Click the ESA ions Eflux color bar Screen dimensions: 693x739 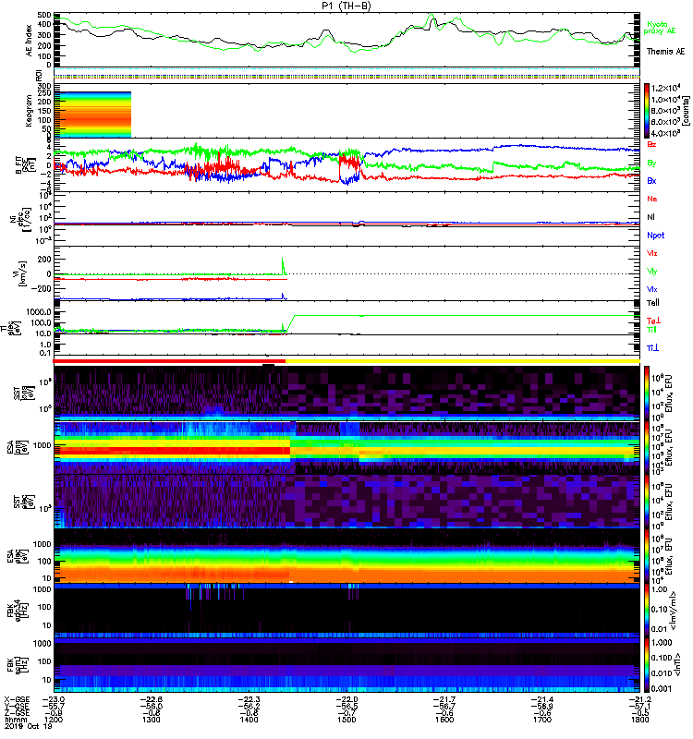(647, 447)
